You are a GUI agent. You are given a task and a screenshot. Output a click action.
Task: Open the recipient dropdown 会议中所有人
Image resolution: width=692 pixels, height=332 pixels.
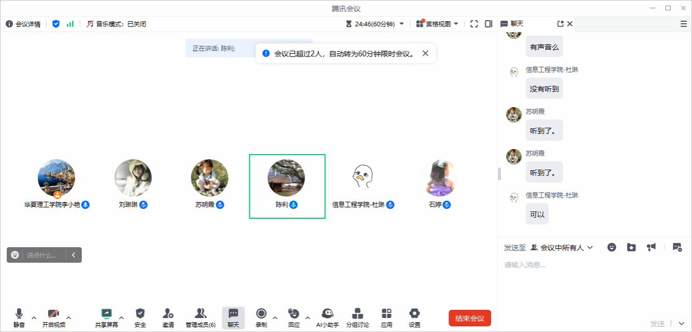point(562,248)
